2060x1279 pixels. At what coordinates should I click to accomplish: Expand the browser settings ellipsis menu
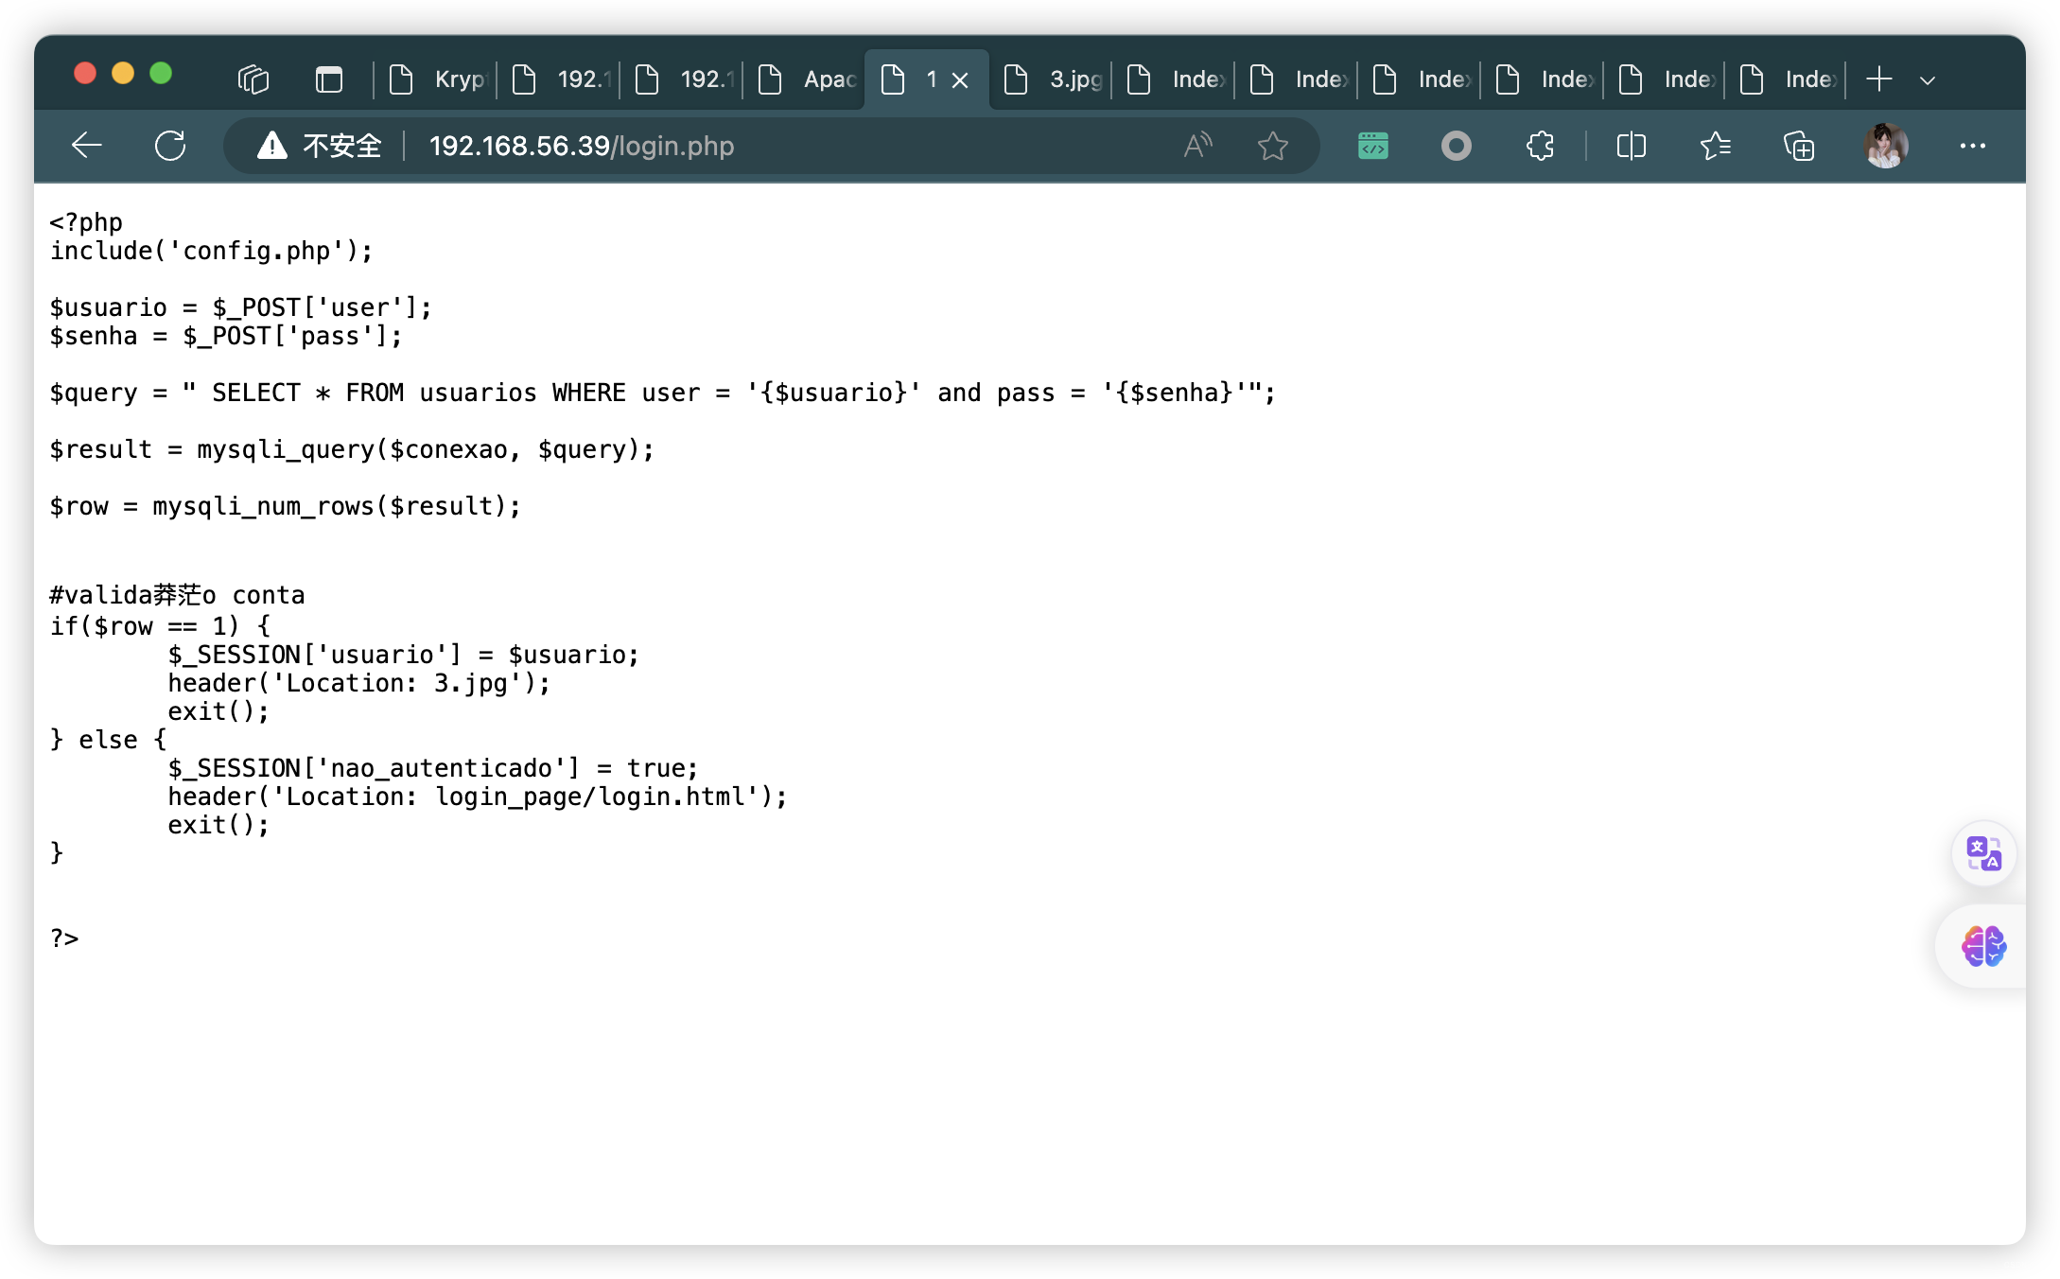click(x=1973, y=146)
